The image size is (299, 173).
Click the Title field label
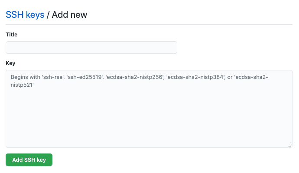(x=12, y=35)
